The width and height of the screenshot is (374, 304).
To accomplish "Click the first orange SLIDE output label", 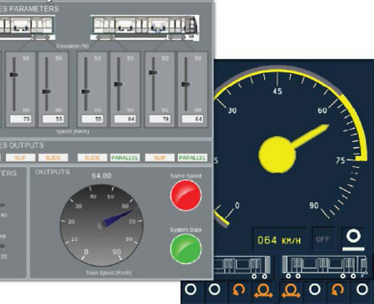I will [x=53, y=158].
